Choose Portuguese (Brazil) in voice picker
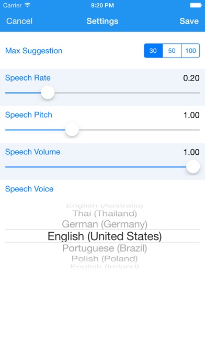 coord(105,248)
